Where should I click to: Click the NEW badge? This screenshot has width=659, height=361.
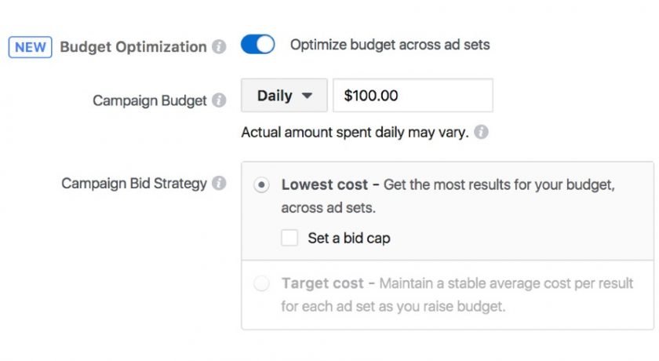pyautogui.click(x=31, y=46)
